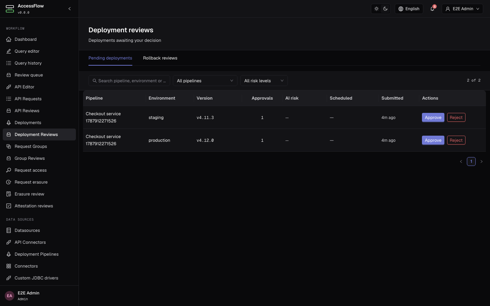Reject the production v4.12.0 deployment
Image resolution: width=490 pixels, height=306 pixels.
click(x=456, y=140)
